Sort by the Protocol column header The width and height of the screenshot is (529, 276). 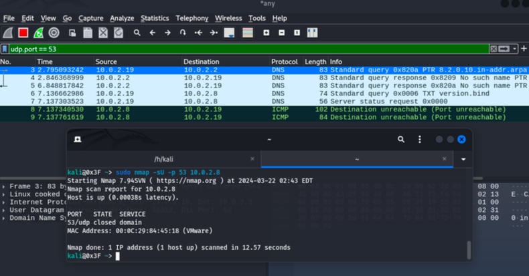pos(287,61)
